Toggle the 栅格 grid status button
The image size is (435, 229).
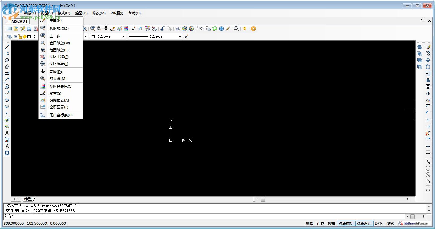[x=310, y=223]
